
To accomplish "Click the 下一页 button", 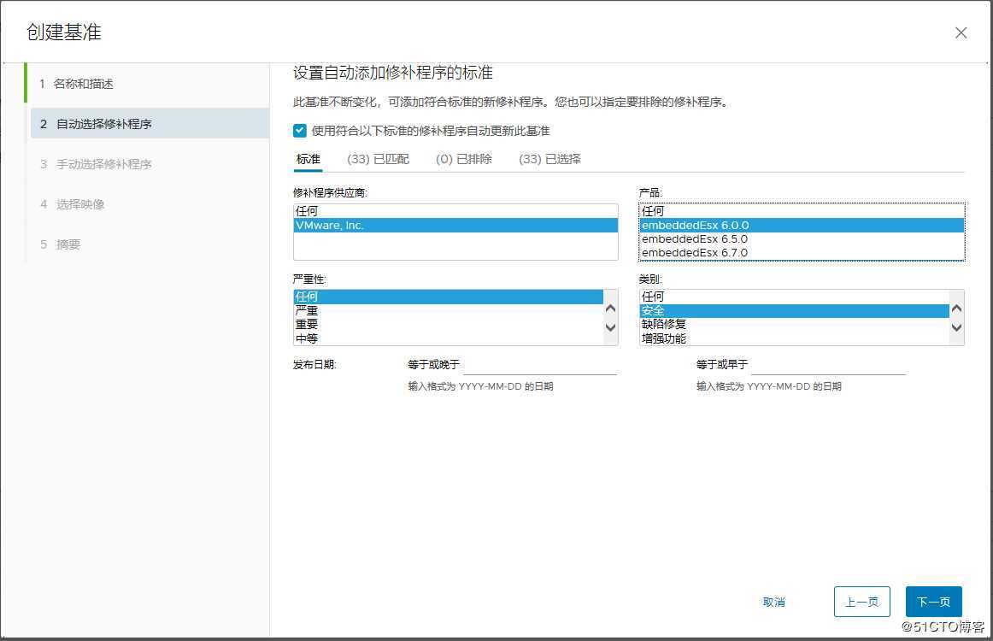I will click(933, 601).
